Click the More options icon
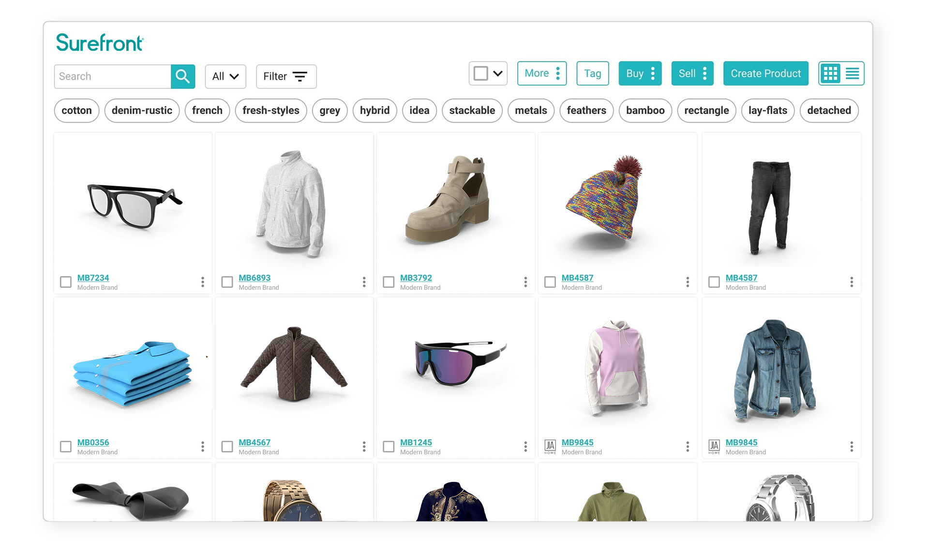This screenshot has width=929, height=550. pos(557,73)
